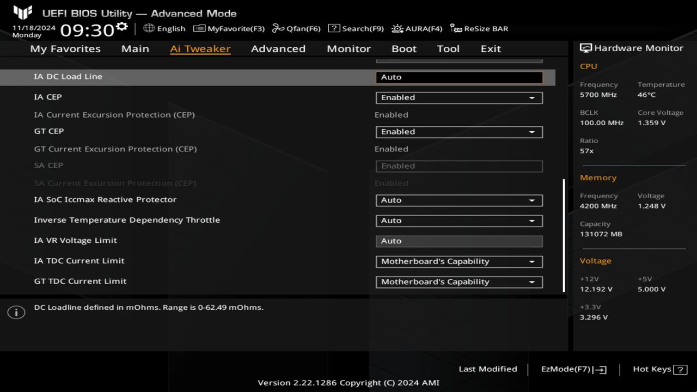Click the Qfan fan icon

coord(278,28)
